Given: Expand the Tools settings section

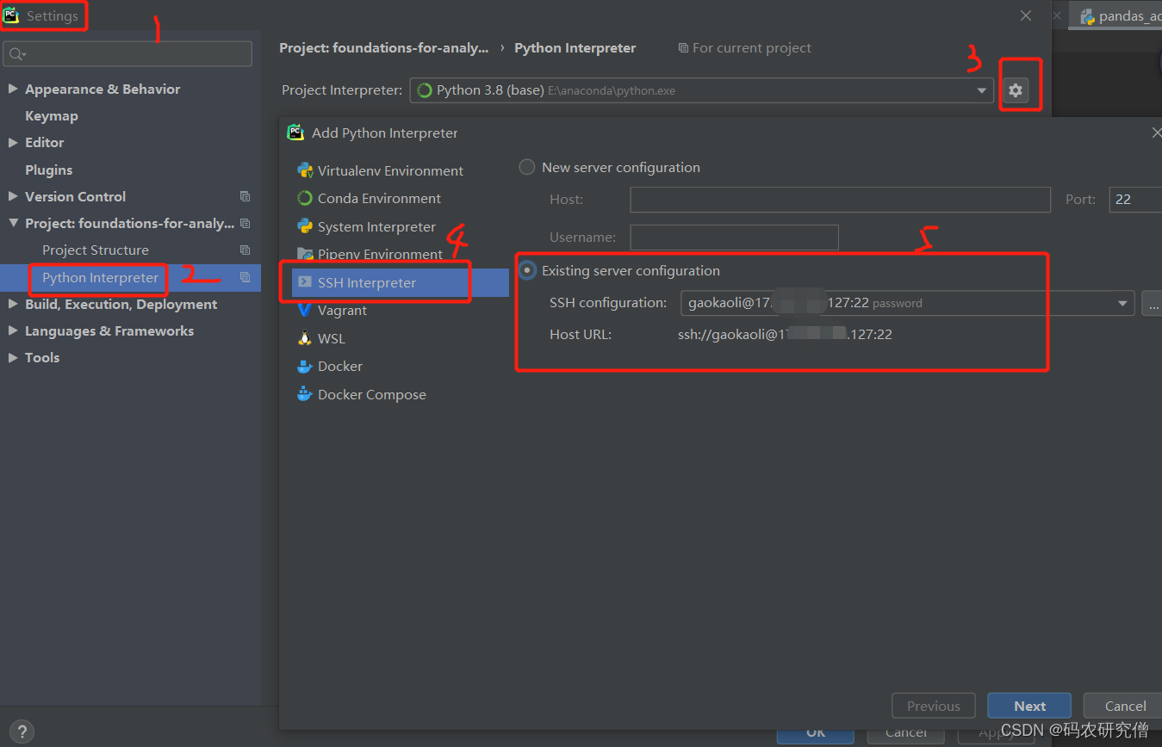Looking at the screenshot, I should point(13,357).
